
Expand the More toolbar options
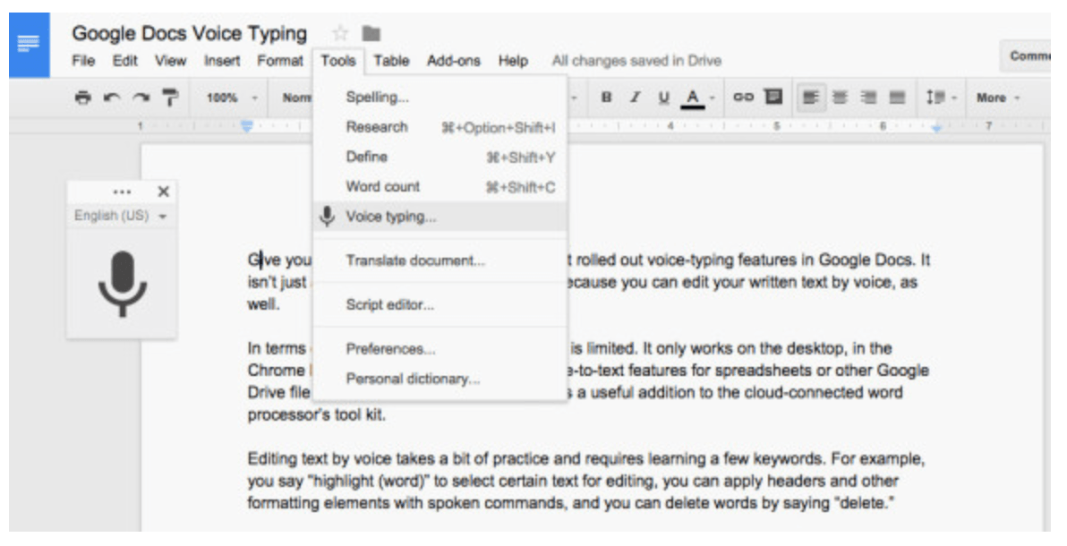tap(997, 98)
